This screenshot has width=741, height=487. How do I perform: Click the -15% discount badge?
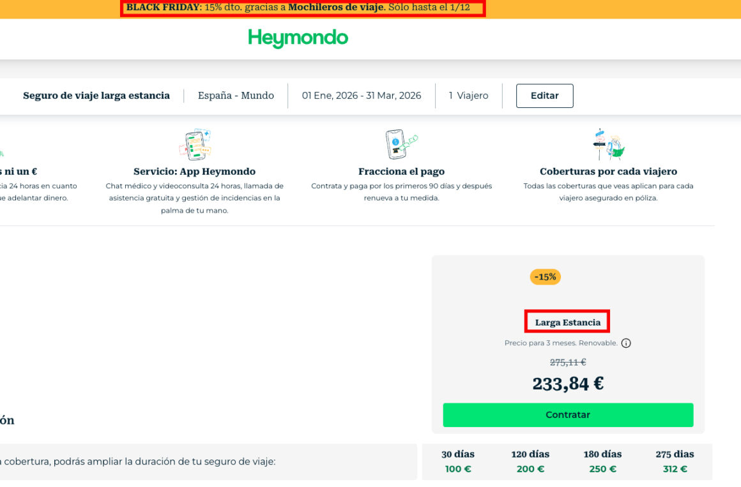click(545, 277)
